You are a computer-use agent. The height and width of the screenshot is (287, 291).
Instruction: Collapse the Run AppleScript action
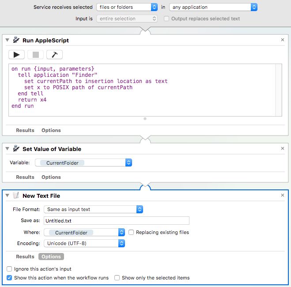coord(7,40)
